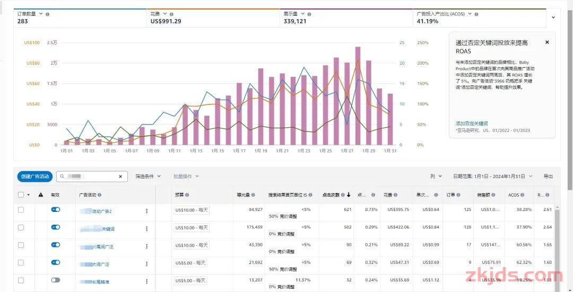Open the 列 columns dropdown
This screenshot has height=292, width=573.
[x=436, y=176]
